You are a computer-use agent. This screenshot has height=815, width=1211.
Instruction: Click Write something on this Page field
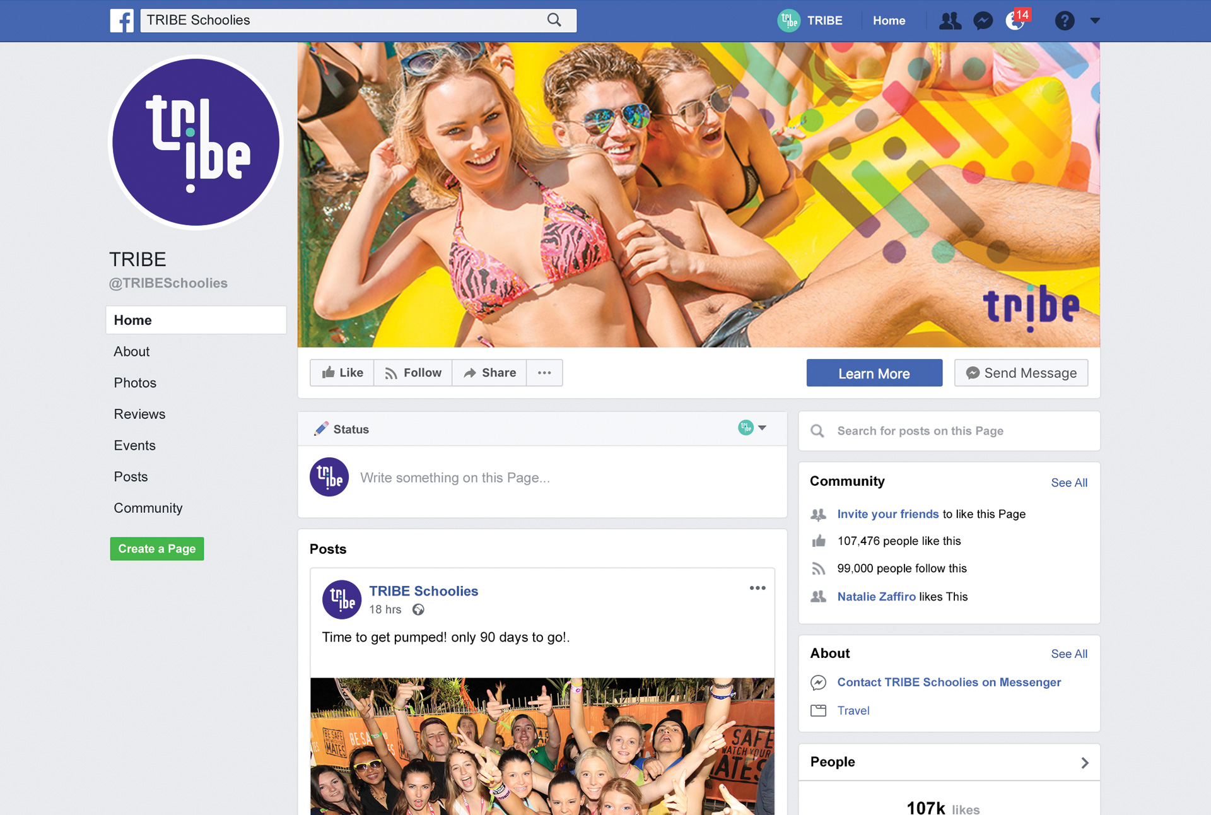pyautogui.click(x=455, y=478)
